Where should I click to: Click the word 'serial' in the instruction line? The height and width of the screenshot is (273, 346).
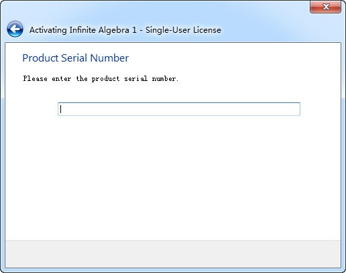tap(135, 78)
